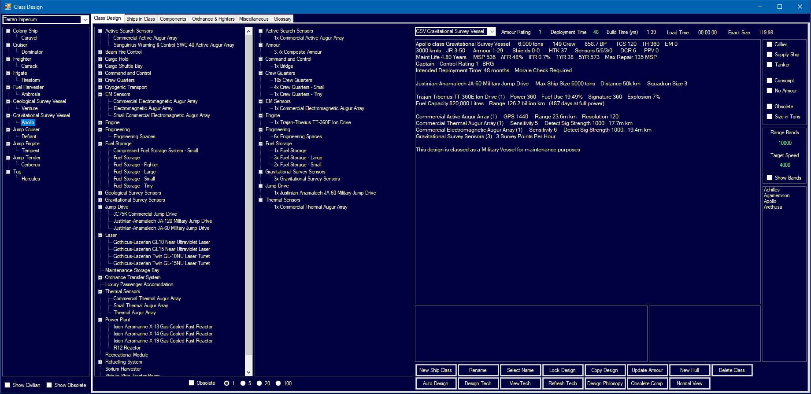The width and height of the screenshot is (811, 394).
Task: Open the Glossary tab
Action: [x=282, y=19]
